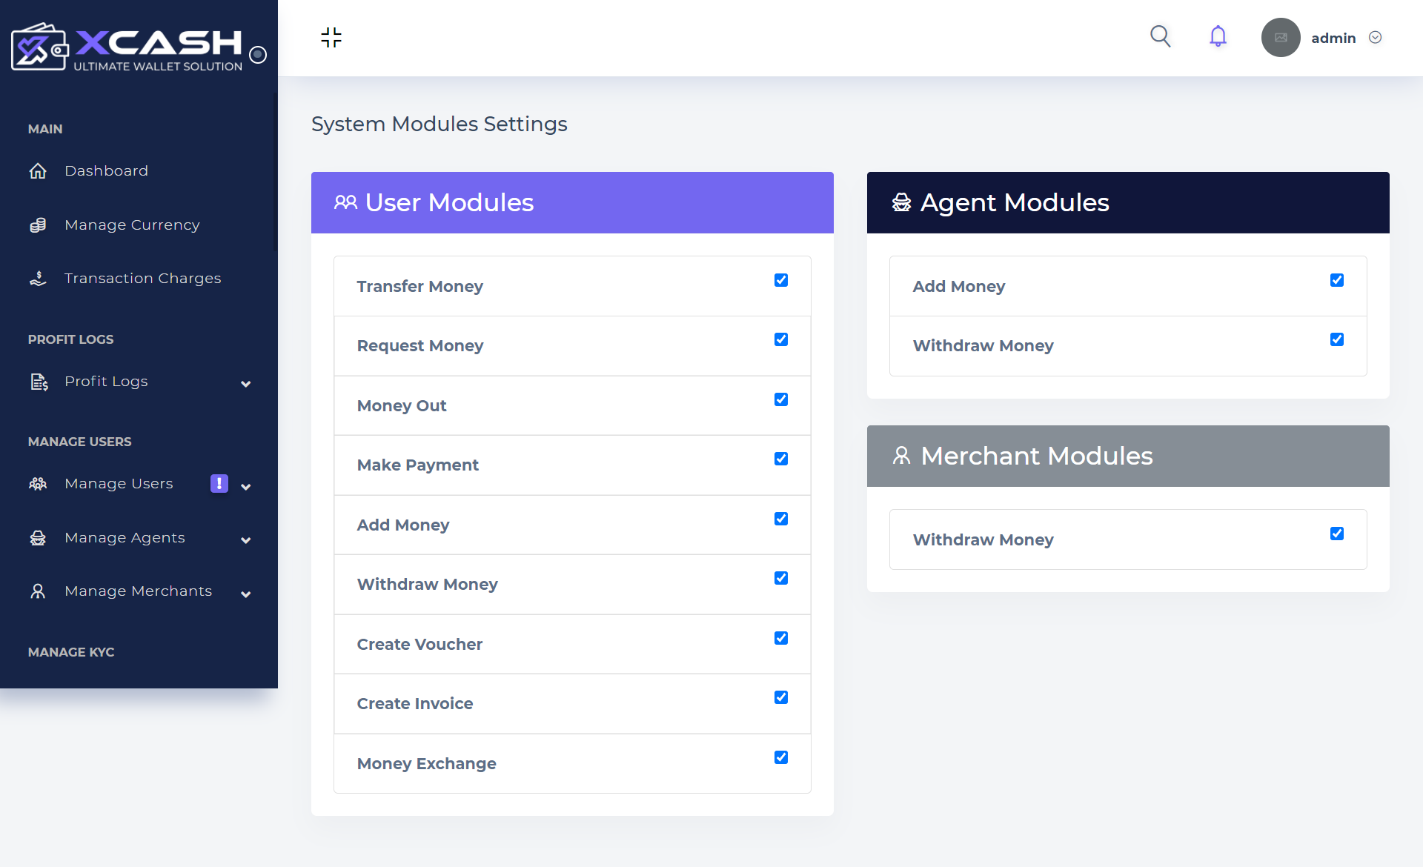1423x867 pixels.
Task: Disable the Create Voucher module checkbox
Action: click(781, 638)
